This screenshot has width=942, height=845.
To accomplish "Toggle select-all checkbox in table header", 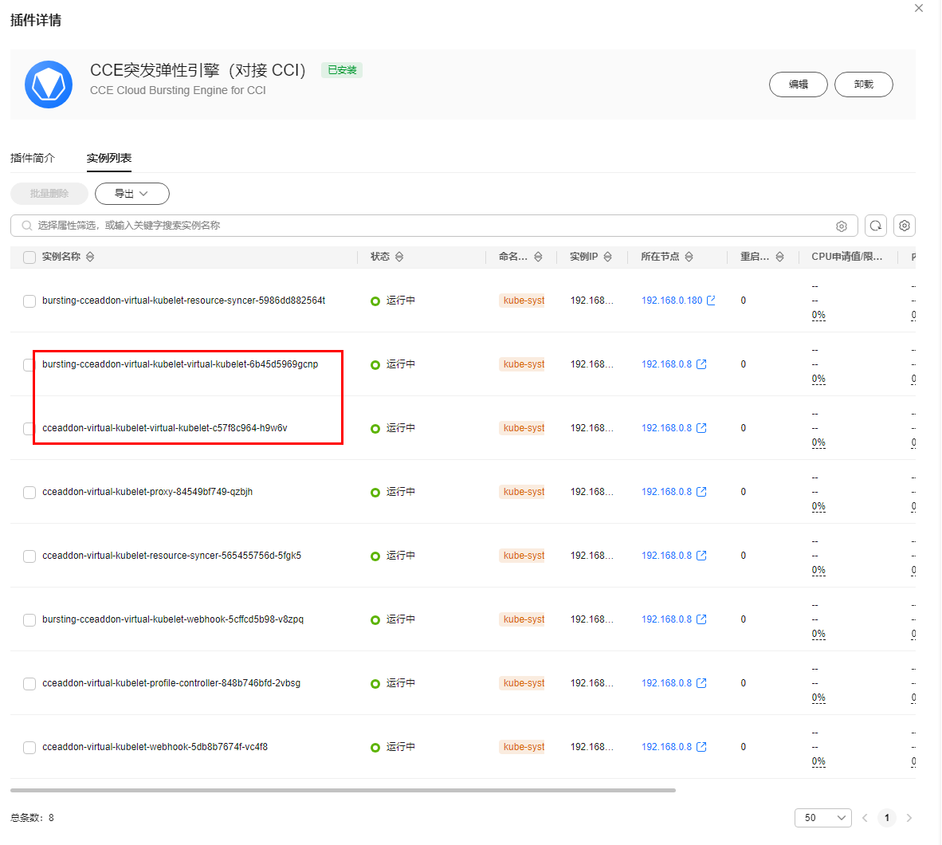I will 29,257.
